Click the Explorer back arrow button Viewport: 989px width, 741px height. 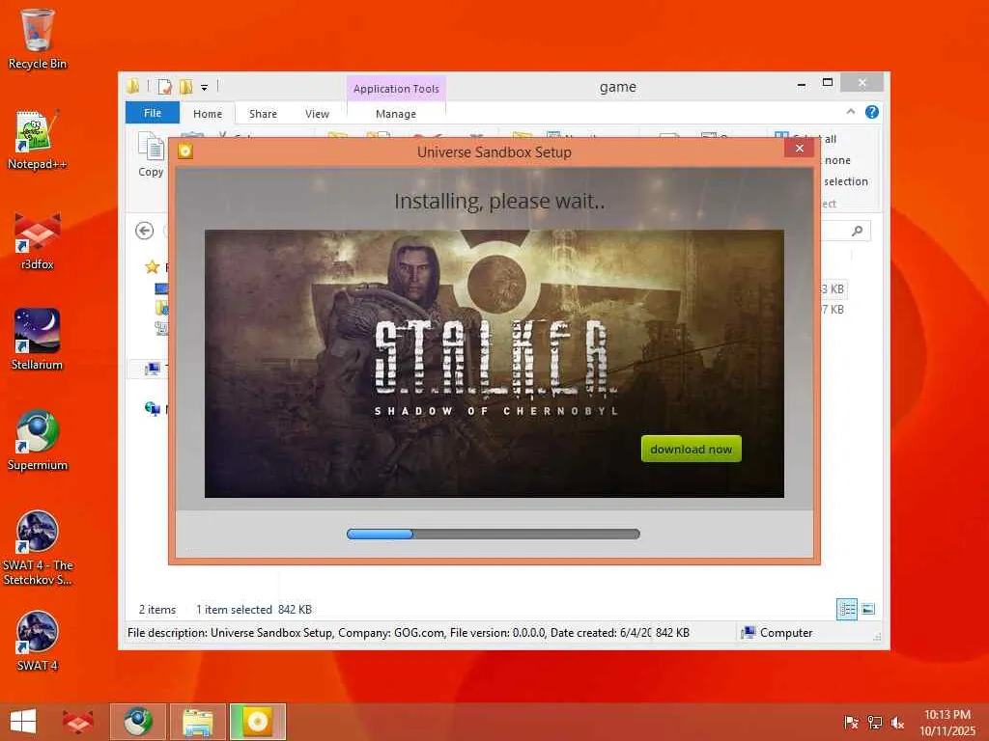click(x=145, y=232)
